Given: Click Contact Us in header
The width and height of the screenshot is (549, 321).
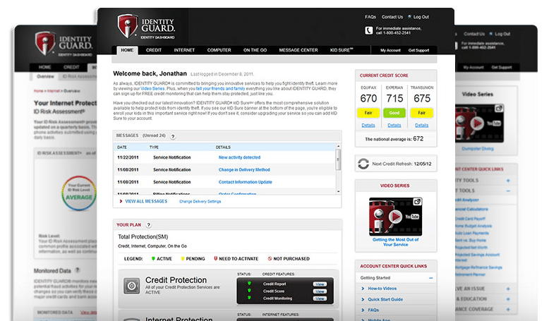Looking at the screenshot, I should (x=392, y=17).
